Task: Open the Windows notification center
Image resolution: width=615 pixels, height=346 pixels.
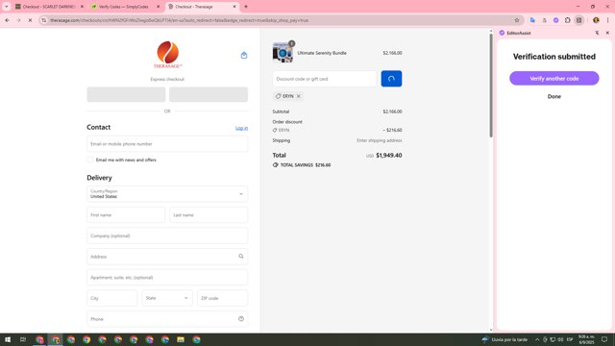Action: point(604,339)
